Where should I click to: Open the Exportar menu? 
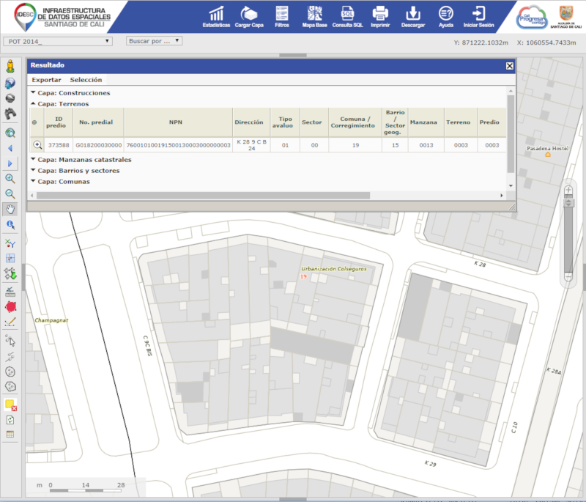[47, 79]
